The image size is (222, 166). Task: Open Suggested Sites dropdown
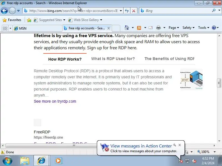[x=49, y=20]
